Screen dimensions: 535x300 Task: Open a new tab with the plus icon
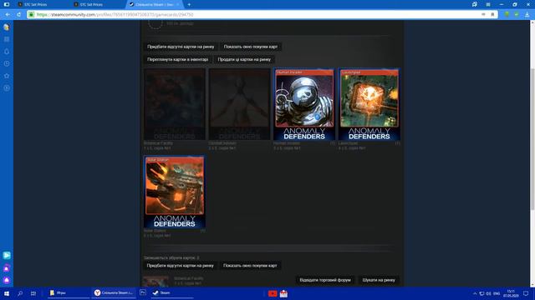coord(189,4)
